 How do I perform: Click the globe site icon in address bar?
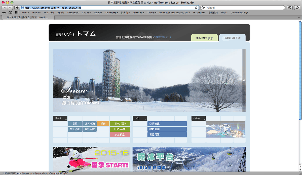[22, 8]
